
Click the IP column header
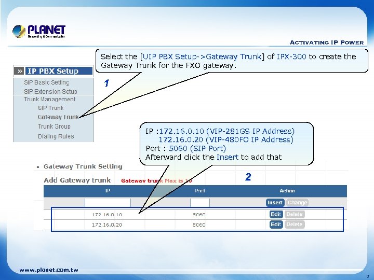(108, 191)
